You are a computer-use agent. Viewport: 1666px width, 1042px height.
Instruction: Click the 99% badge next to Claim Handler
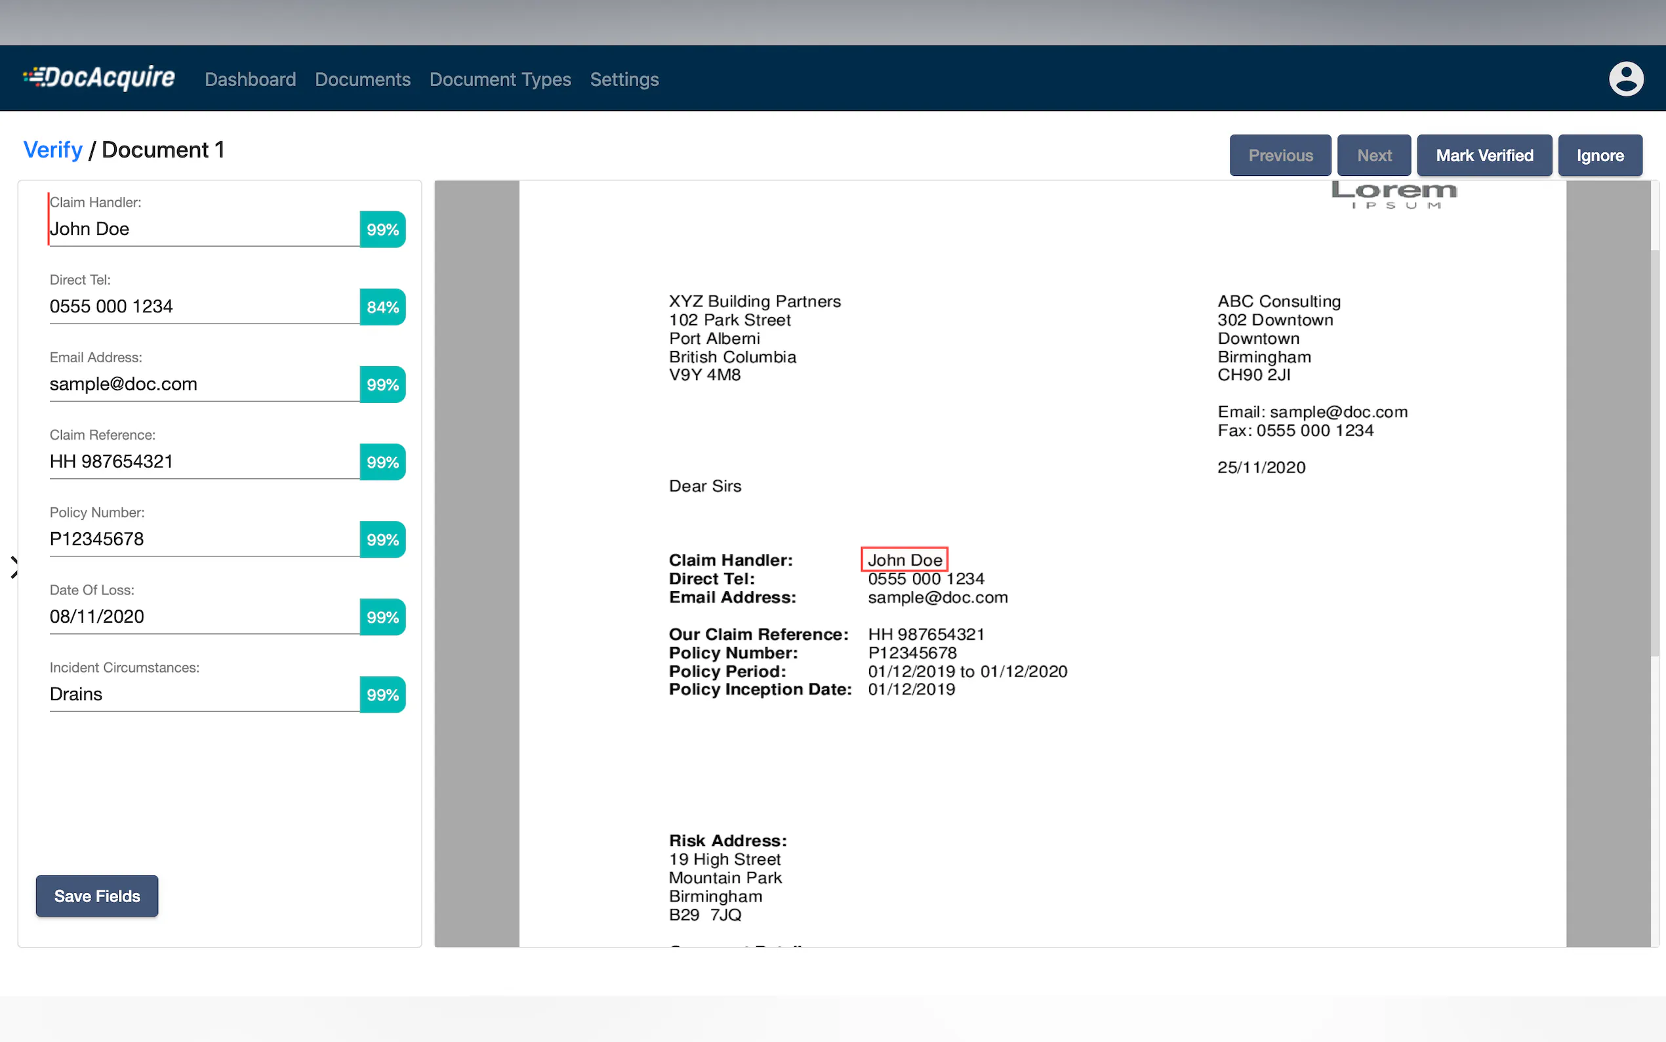tap(382, 230)
